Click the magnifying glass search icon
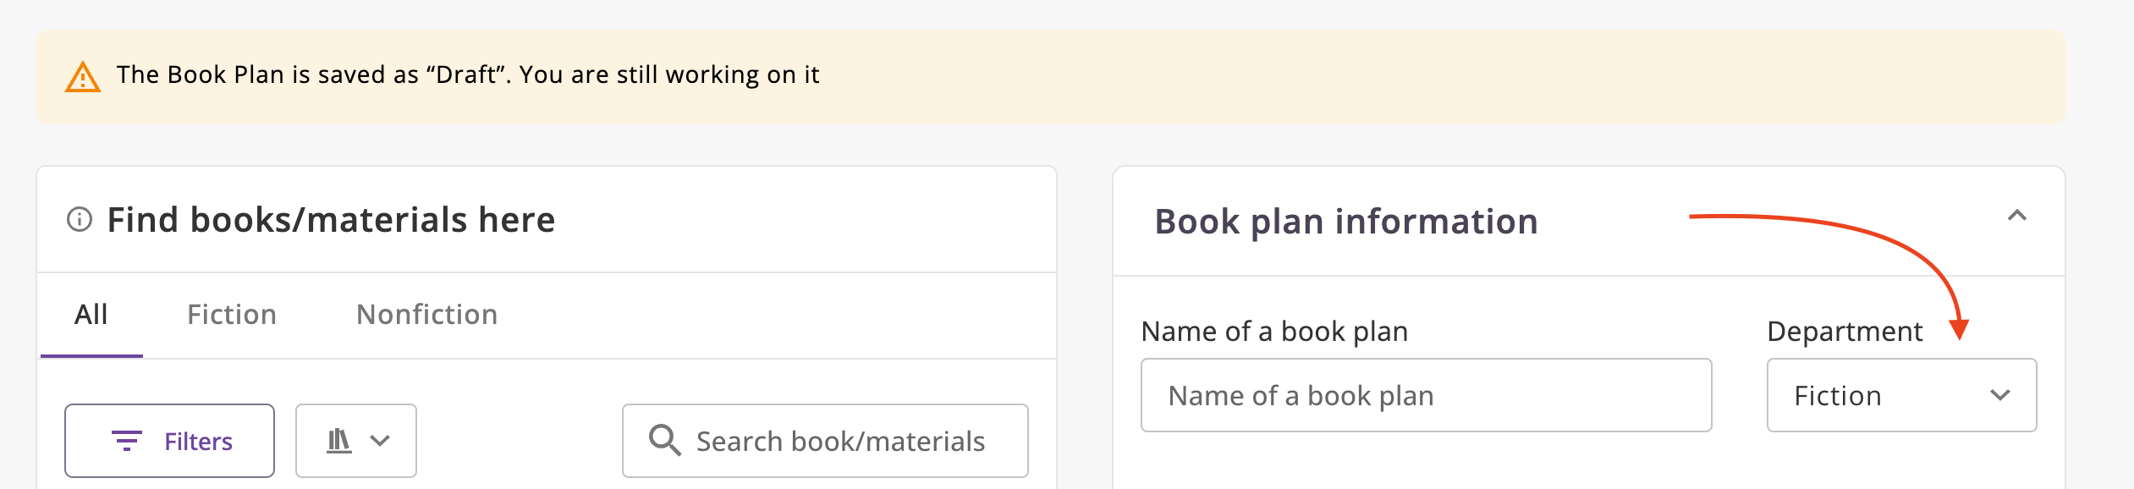This screenshot has width=2134, height=489. click(x=664, y=441)
